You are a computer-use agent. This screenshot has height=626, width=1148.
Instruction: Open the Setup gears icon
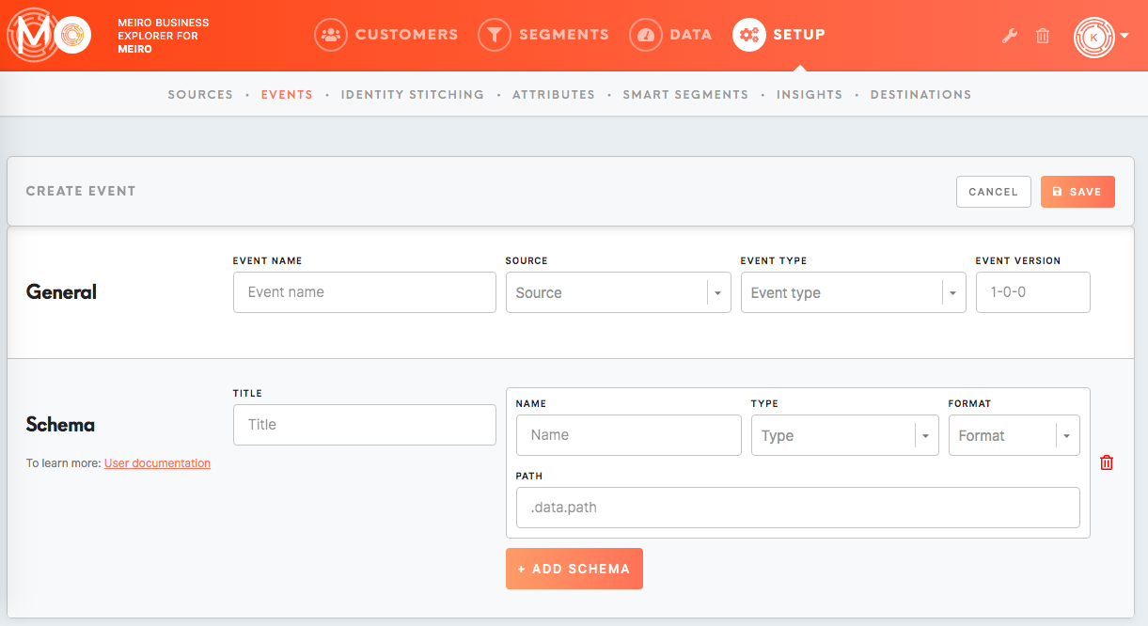coord(749,35)
